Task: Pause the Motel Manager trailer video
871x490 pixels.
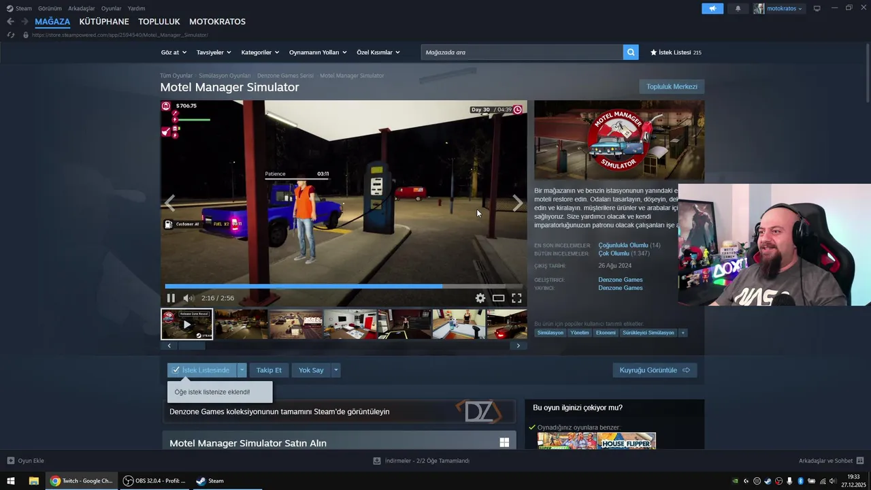Action: [171, 298]
